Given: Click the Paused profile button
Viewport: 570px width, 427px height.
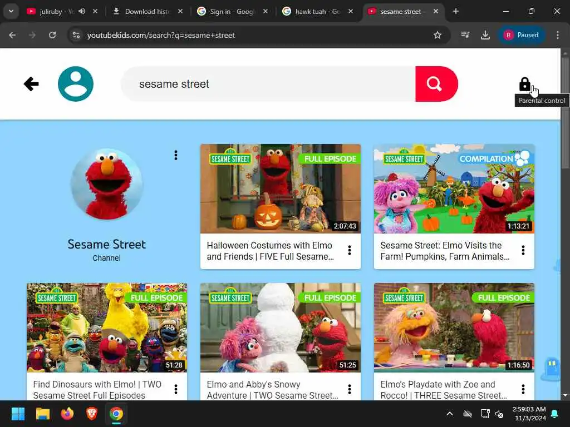Looking at the screenshot, I should [x=521, y=35].
